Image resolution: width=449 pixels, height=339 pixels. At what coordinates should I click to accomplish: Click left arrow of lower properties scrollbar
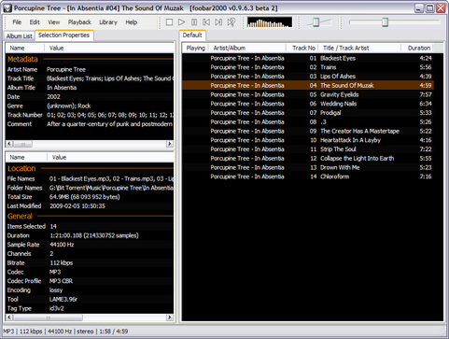9,318
